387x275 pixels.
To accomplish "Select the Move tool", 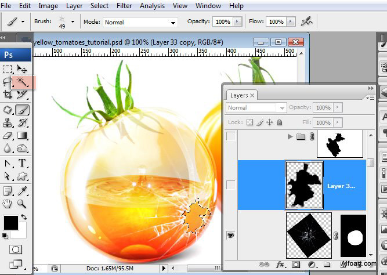I will pyautogui.click(x=23, y=69).
